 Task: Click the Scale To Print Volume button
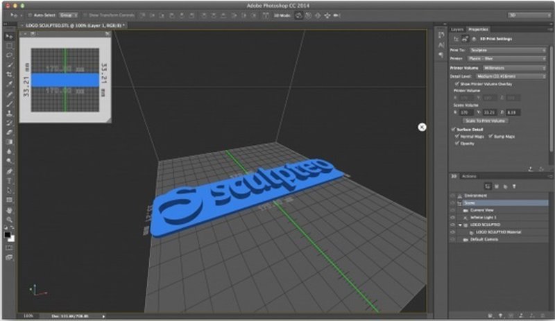(x=486, y=121)
